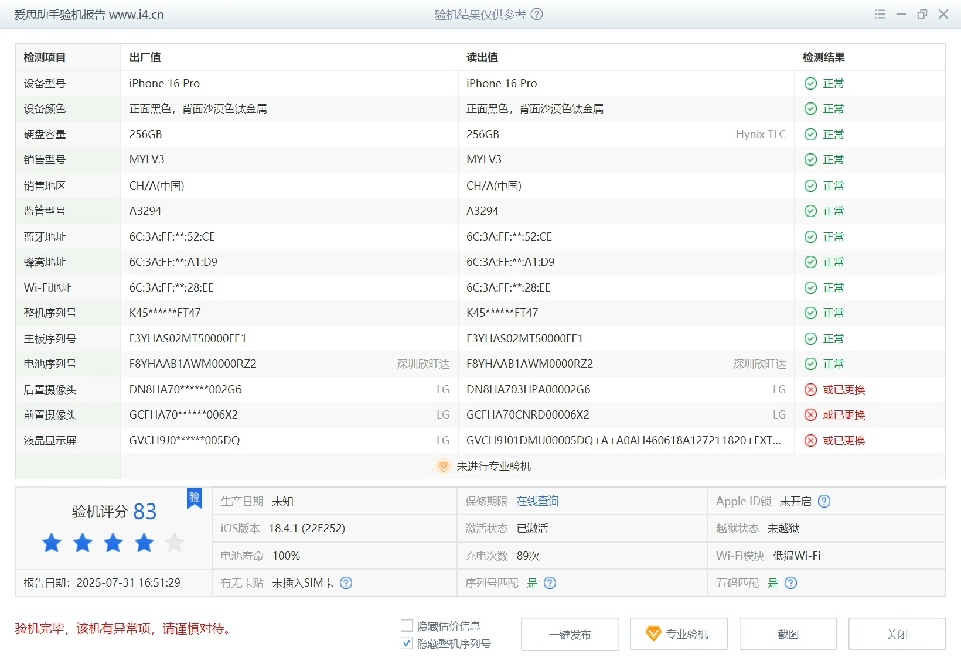Click the 已激活 activation status
Viewport: 961px width, 665px height.
(532, 529)
